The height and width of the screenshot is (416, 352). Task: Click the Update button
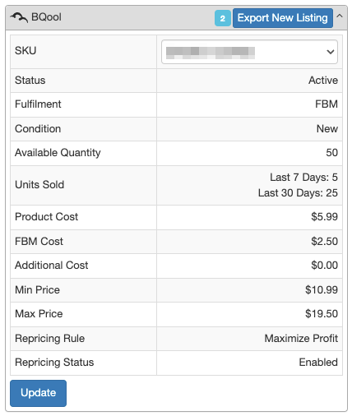tap(38, 393)
